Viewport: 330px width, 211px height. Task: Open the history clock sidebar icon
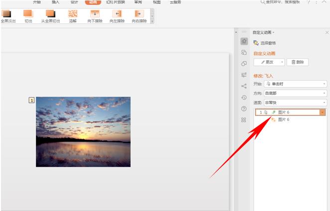(x=244, y=98)
